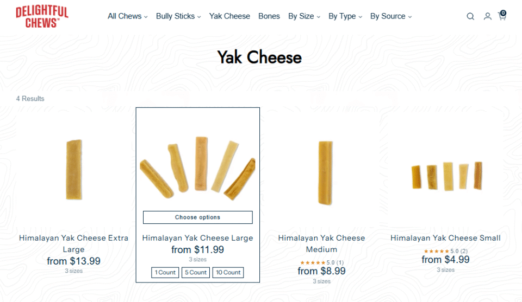Open the Yak Cheese menu item
522x302 pixels.
229,16
